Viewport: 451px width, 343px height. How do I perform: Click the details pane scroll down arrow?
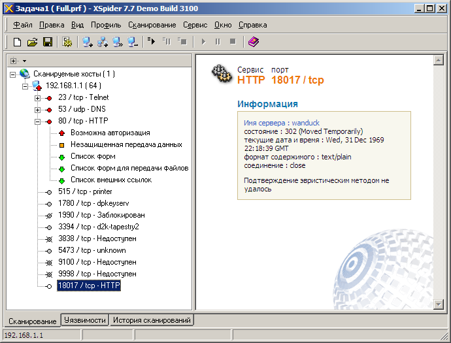(x=439, y=304)
